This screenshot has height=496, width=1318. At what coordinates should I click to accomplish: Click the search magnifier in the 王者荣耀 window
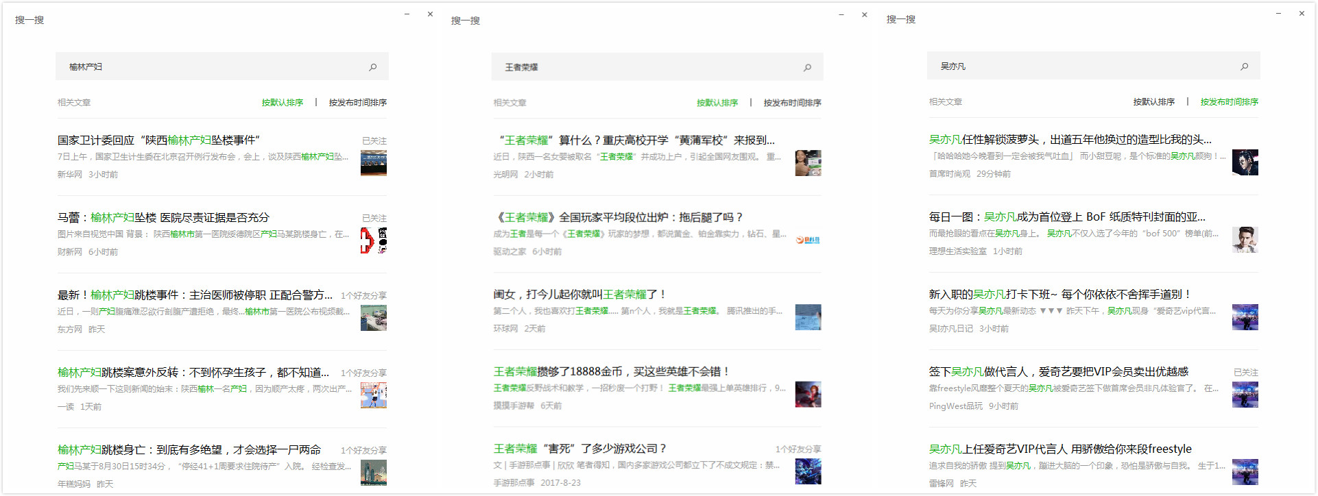(x=808, y=67)
